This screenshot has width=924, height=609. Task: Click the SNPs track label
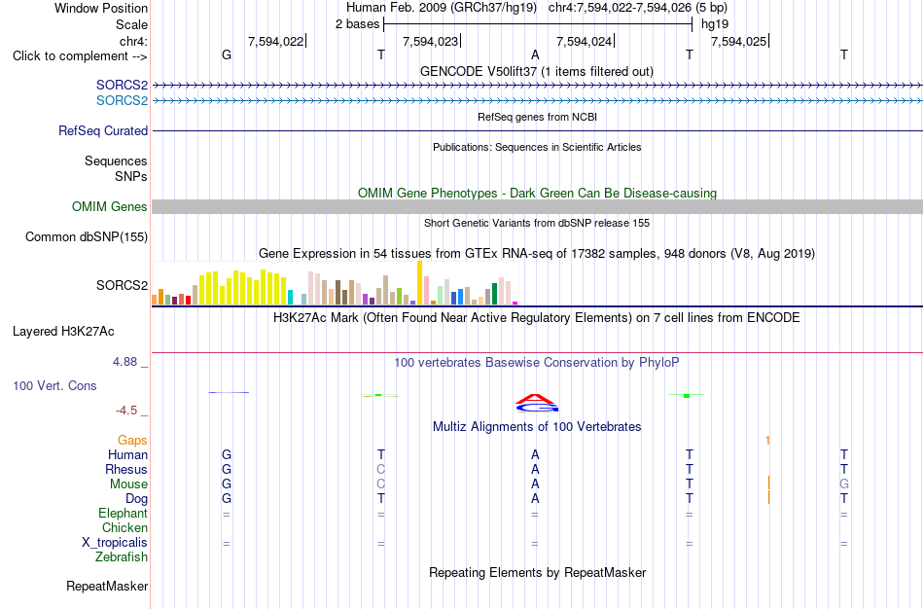(x=131, y=176)
